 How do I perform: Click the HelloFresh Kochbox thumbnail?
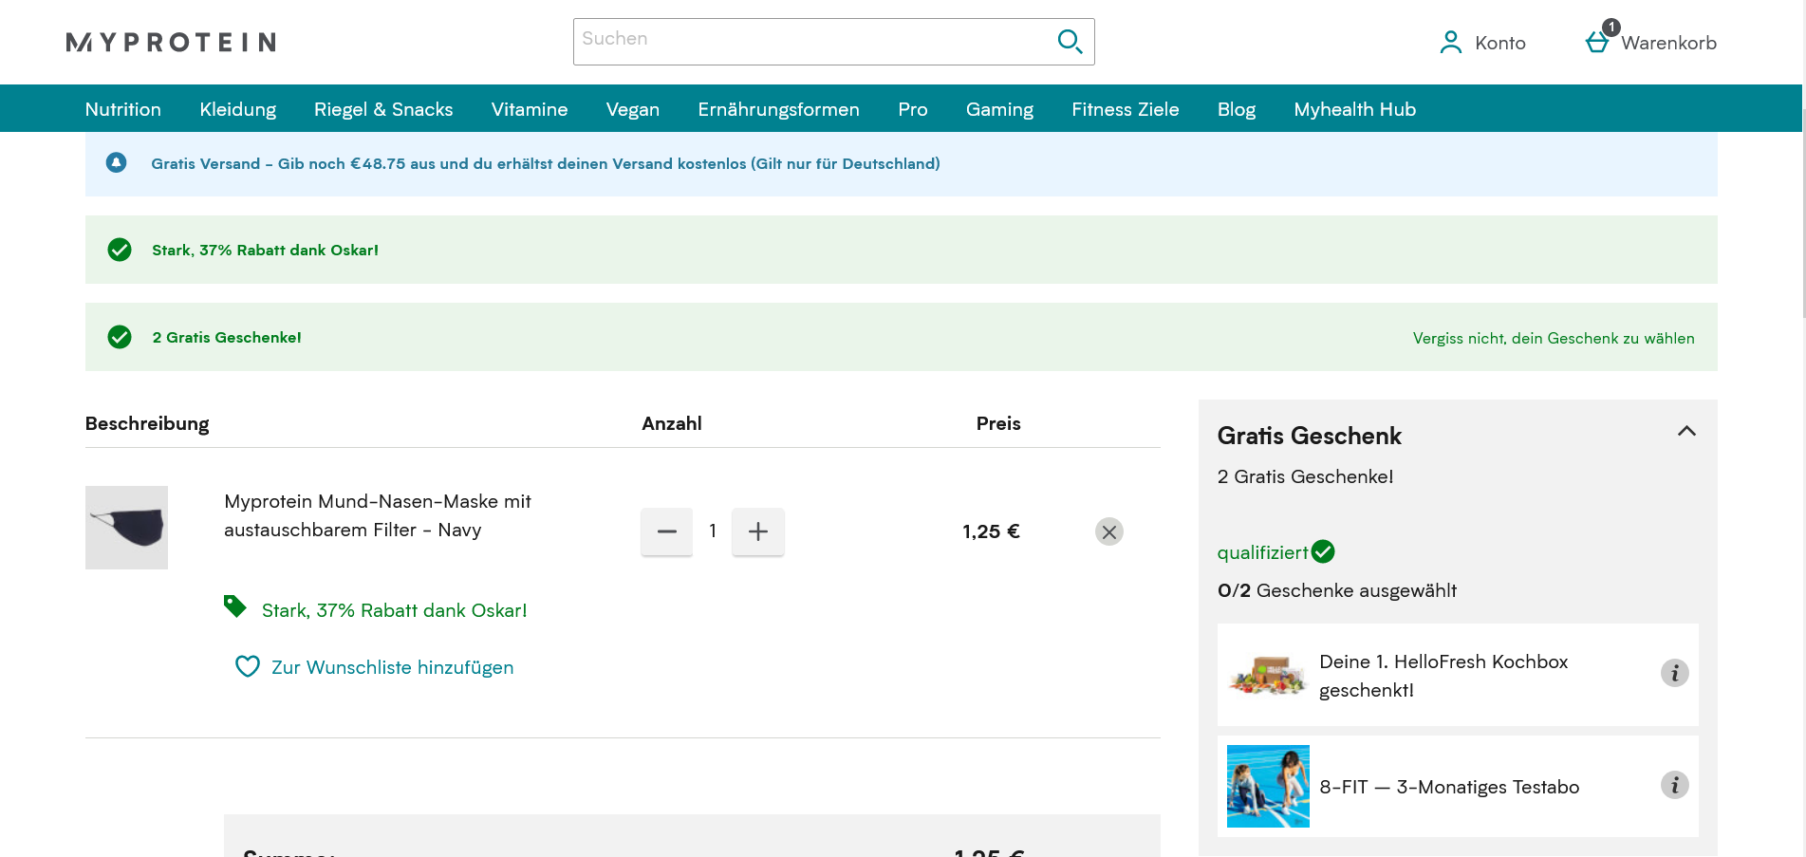(x=1268, y=675)
